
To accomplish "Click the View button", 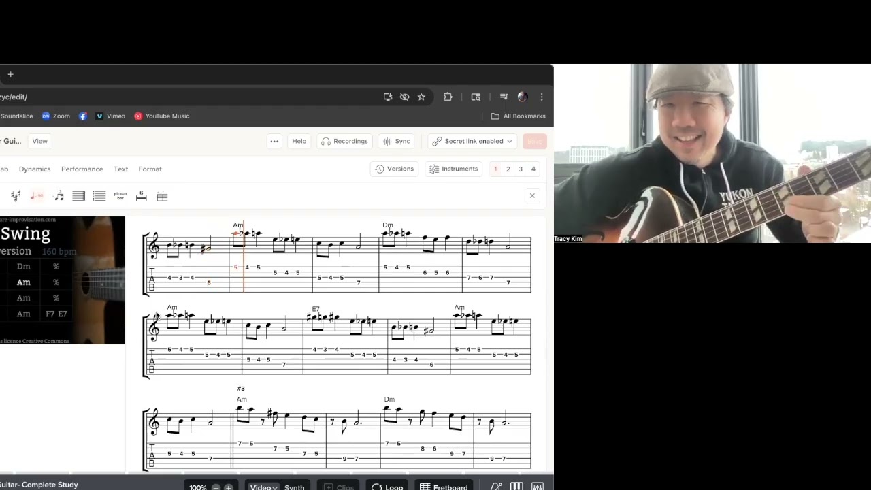I will click(x=39, y=141).
